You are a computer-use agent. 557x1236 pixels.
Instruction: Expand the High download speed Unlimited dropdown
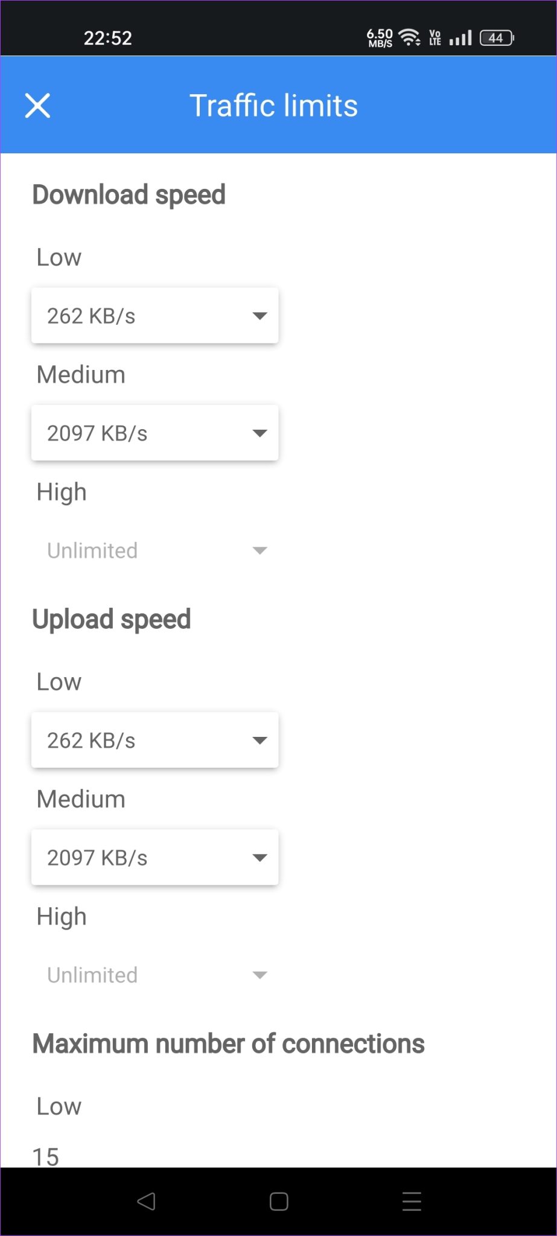pos(154,550)
